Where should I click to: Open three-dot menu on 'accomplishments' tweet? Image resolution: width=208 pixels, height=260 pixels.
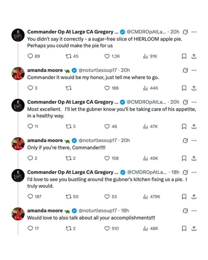click(194, 211)
